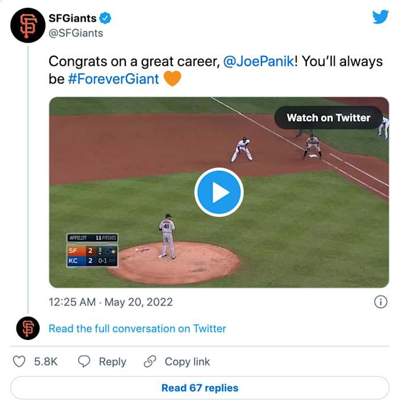Viewport: 397px width, 408px height.
Task: Open the @SFGiants handle link
Action: (x=76, y=33)
